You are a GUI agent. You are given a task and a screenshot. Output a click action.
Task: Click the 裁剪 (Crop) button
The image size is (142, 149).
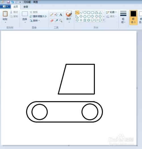[34, 12]
